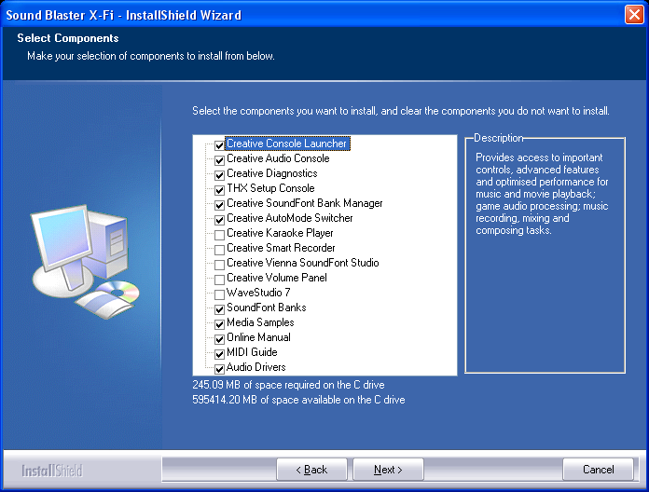The height and width of the screenshot is (492, 649).
Task: Select the Audio Drivers label
Action: pos(255,367)
